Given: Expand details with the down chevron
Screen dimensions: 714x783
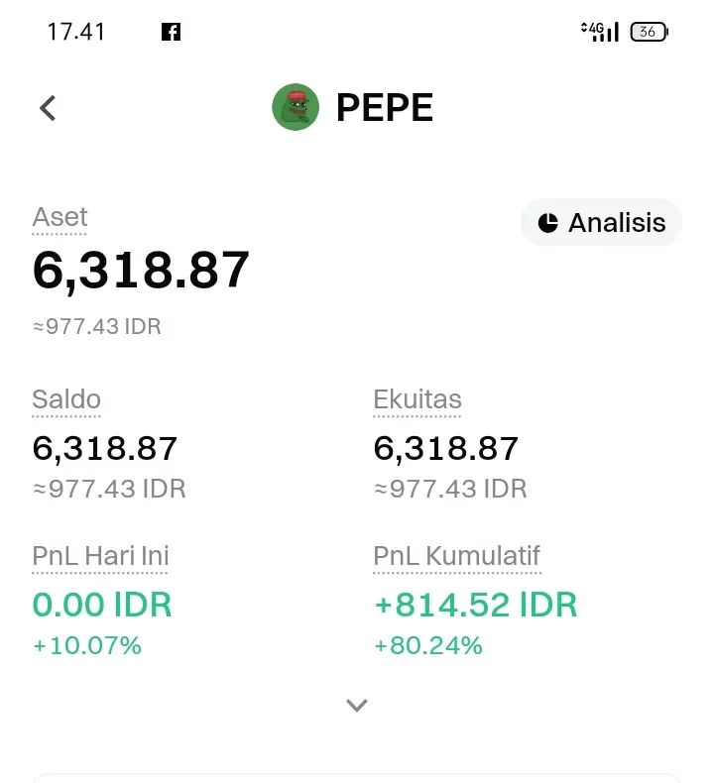Looking at the screenshot, I should [x=357, y=705].
